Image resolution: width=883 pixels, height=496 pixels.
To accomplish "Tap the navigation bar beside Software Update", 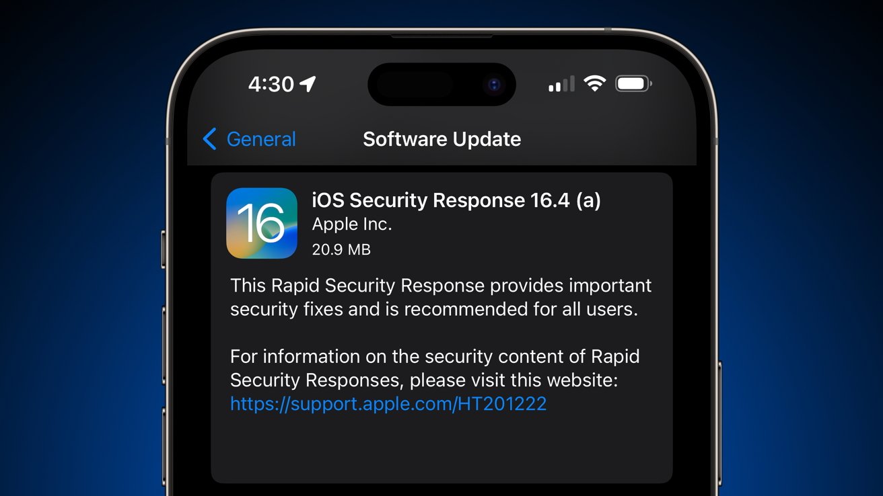I will point(606,139).
